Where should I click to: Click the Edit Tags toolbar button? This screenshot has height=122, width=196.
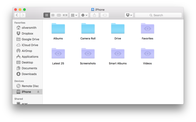click(105, 15)
